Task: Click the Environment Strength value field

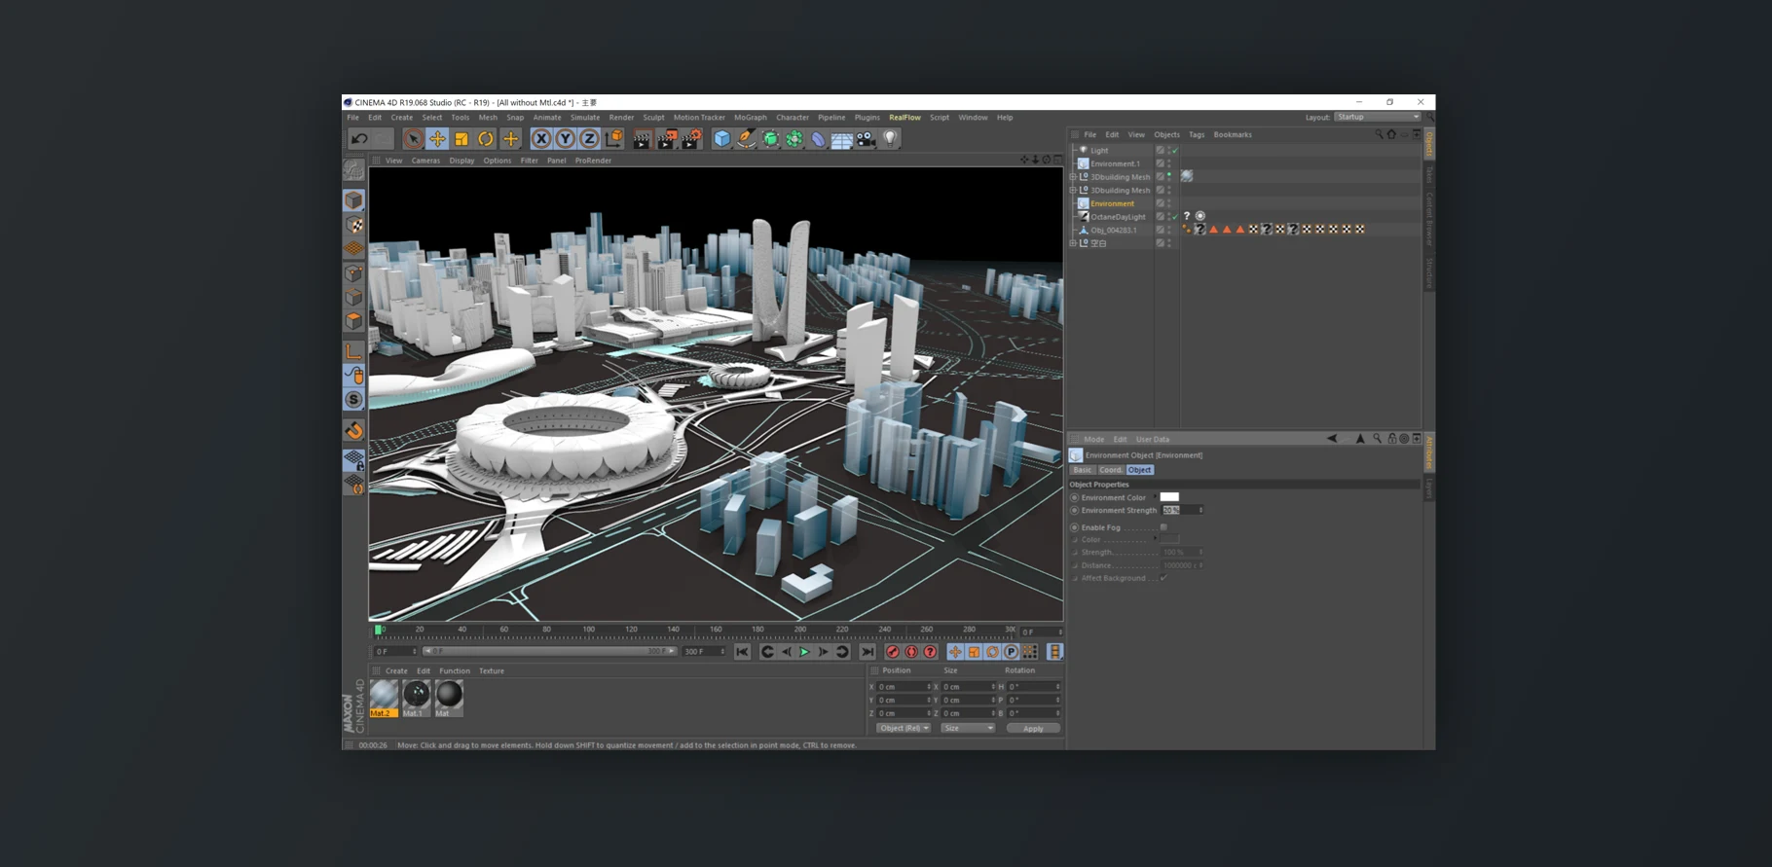Action: coord(1183,510)
